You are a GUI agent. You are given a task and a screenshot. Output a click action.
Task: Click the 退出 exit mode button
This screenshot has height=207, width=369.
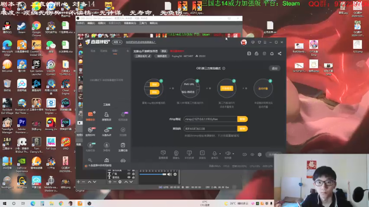(x=274, y=68)
